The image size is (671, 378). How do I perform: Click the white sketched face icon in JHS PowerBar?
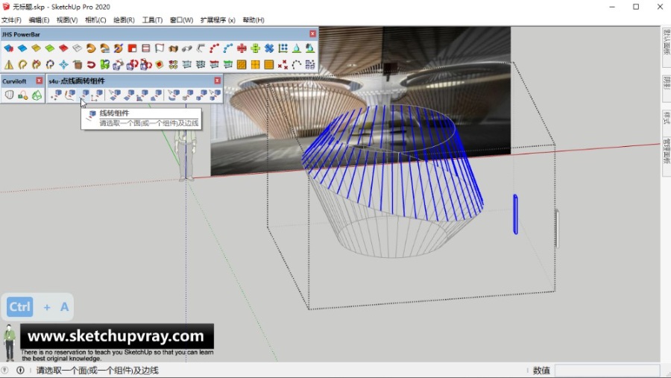tap(77, 48)
